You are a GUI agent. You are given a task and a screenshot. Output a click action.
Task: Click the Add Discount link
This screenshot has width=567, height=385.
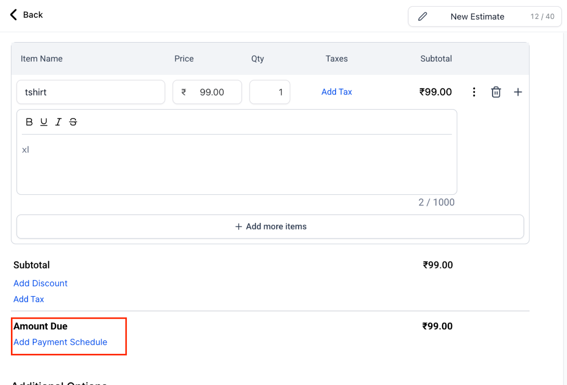[x=41, y=283]
